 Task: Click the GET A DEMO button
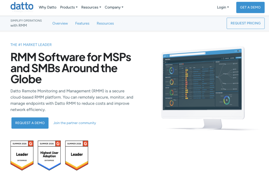[x=250, y=7]
